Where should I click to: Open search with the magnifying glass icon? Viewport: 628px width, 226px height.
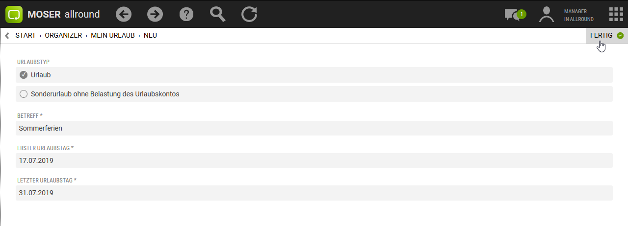click(217, 14)
